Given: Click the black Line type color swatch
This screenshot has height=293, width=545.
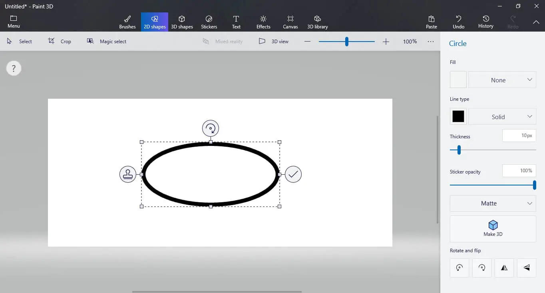Looking at the screenshot, I should [x=458, y=116].
